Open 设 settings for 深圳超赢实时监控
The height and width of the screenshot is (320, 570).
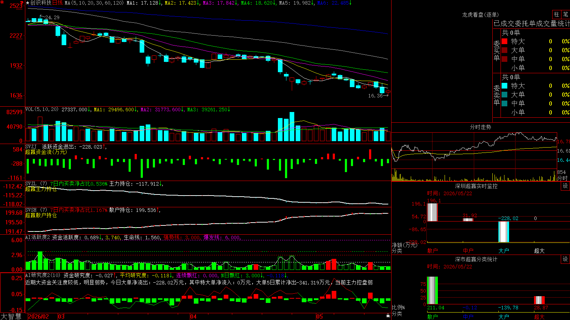565,186
